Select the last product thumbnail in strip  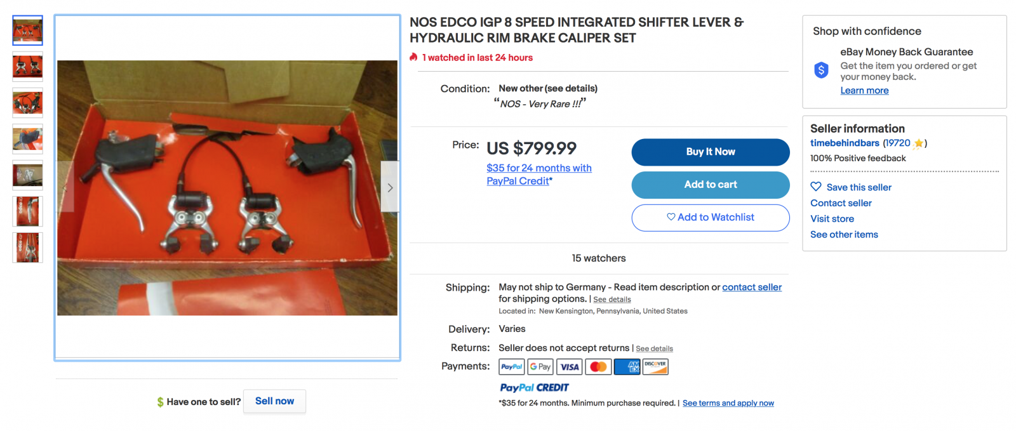28,248
